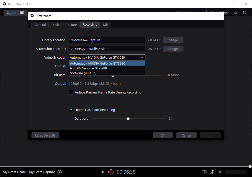This screenshot has height=177, width=252.
Task: Change the Screenshot Location folder
Action: tap(173, 49)
